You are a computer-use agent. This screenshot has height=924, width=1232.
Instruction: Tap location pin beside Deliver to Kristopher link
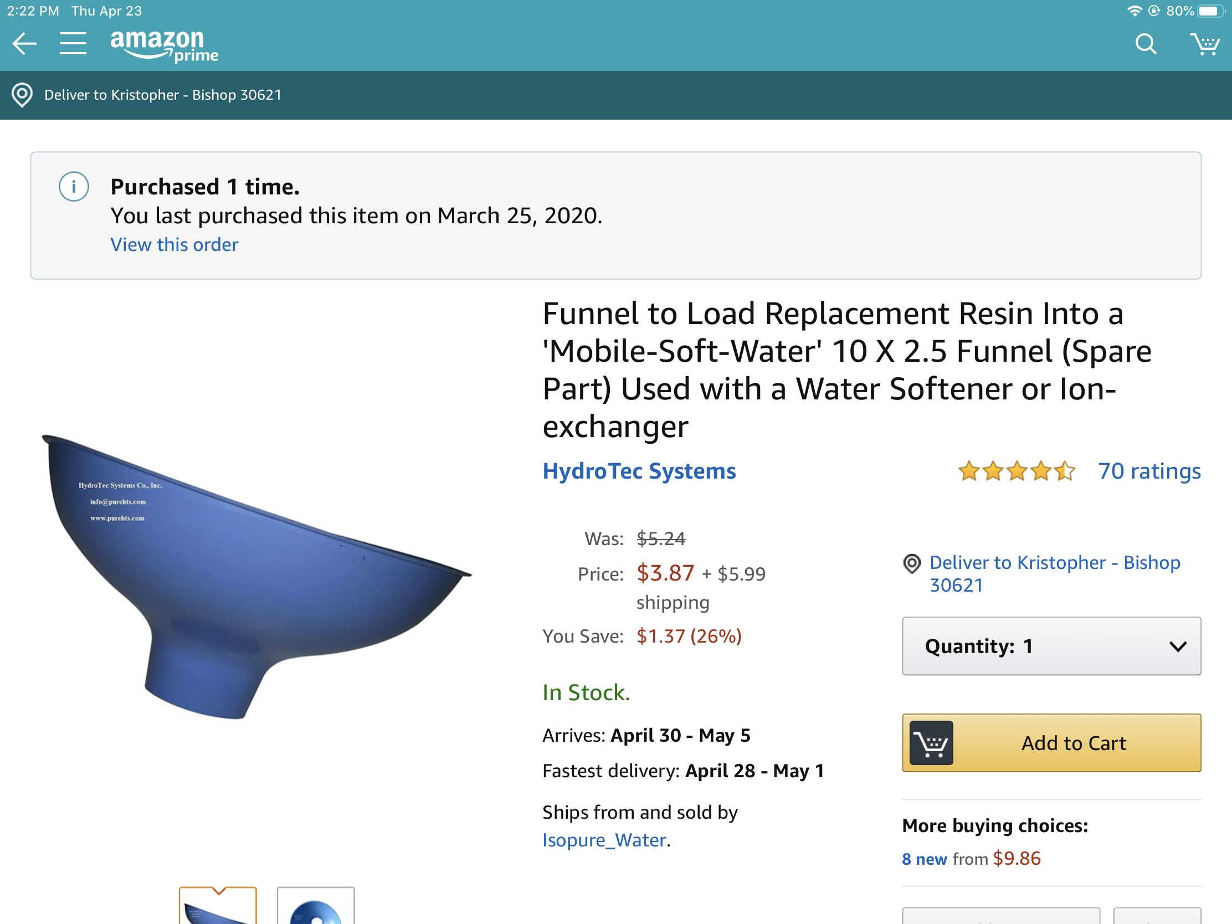click(x=912, y=563)
